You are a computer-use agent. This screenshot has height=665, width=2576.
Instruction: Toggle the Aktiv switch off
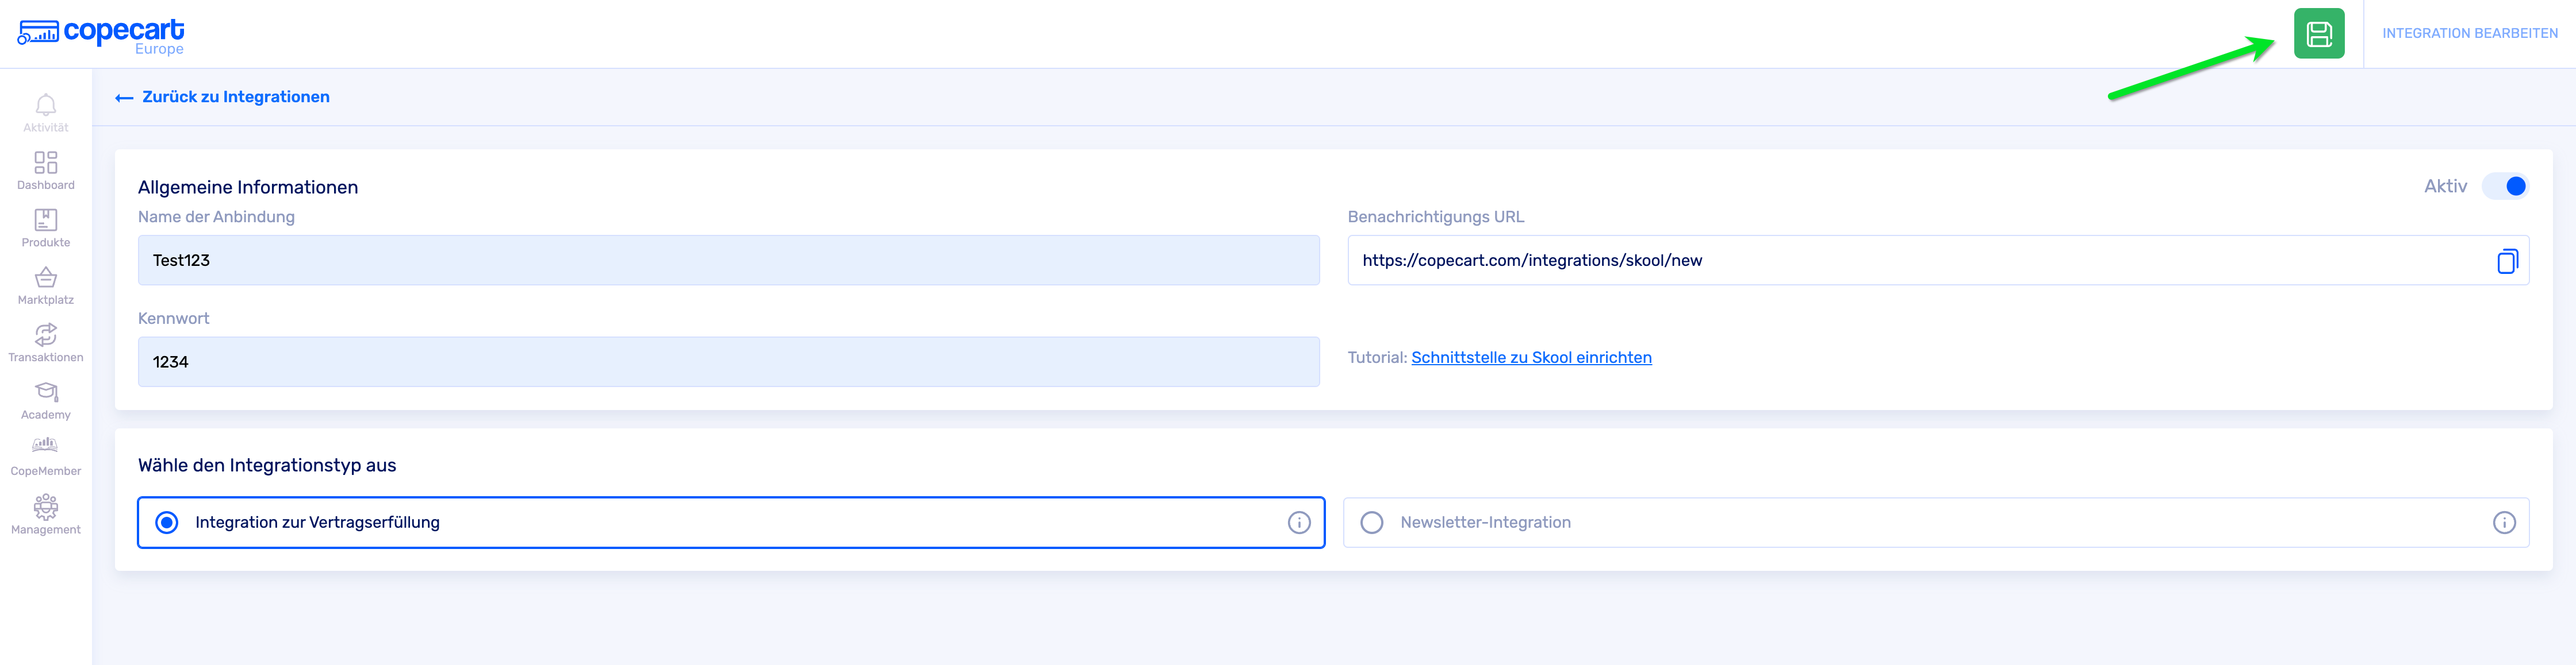(2505, 187)
